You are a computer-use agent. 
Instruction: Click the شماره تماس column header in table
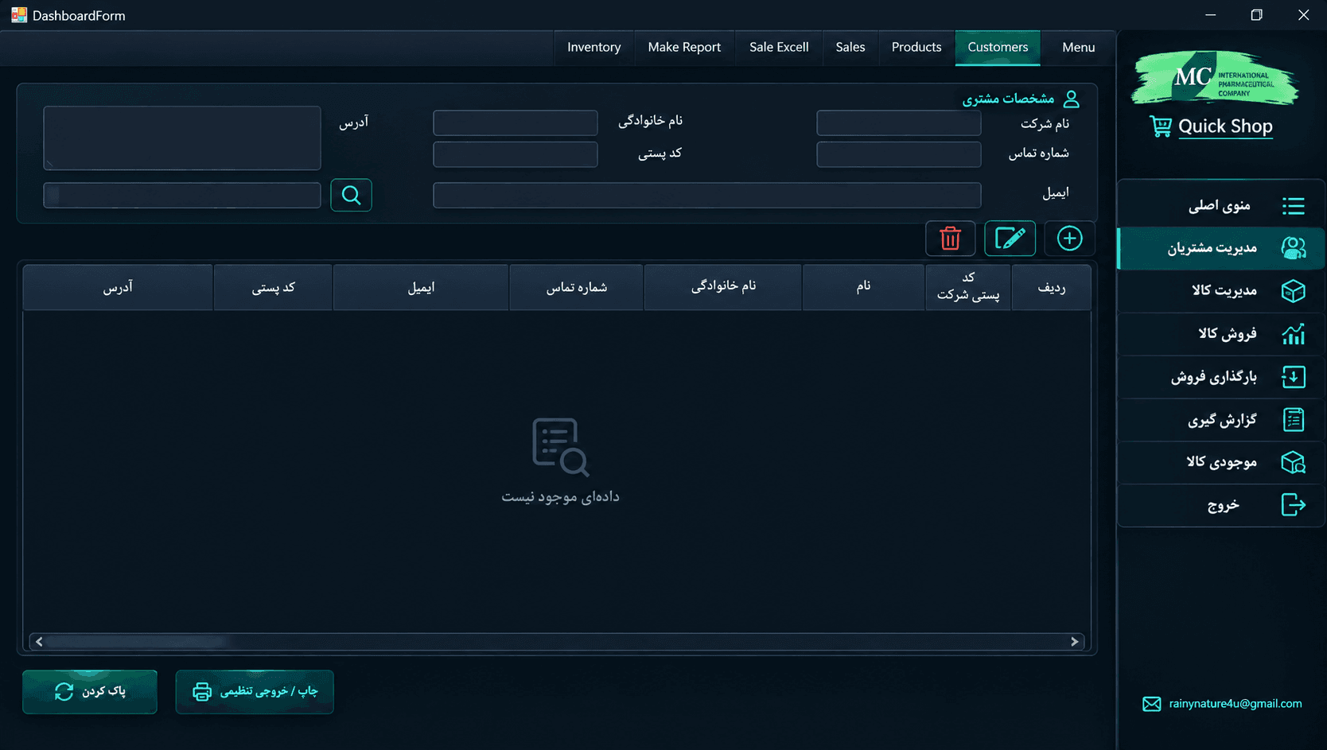tap(576, 287)
